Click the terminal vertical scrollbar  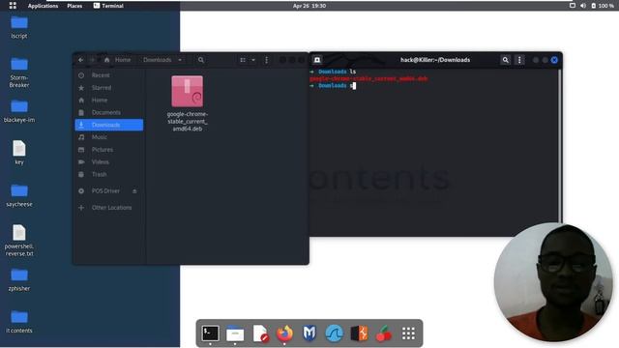pyautogui.click(x=559, y=146)
